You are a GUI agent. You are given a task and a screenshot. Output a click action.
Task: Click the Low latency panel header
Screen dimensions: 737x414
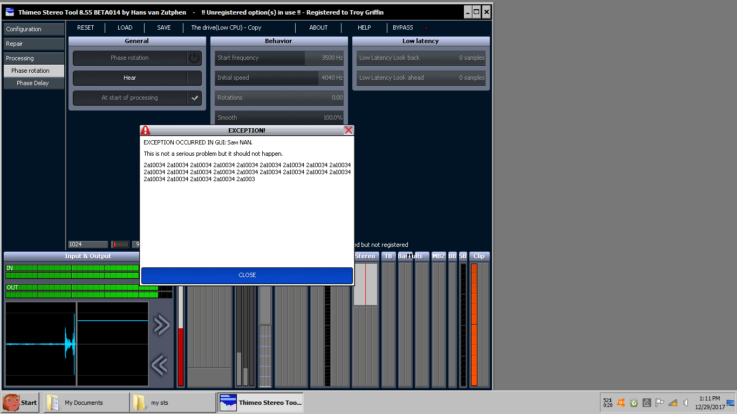pyautogui.click(x=421, y=41)
